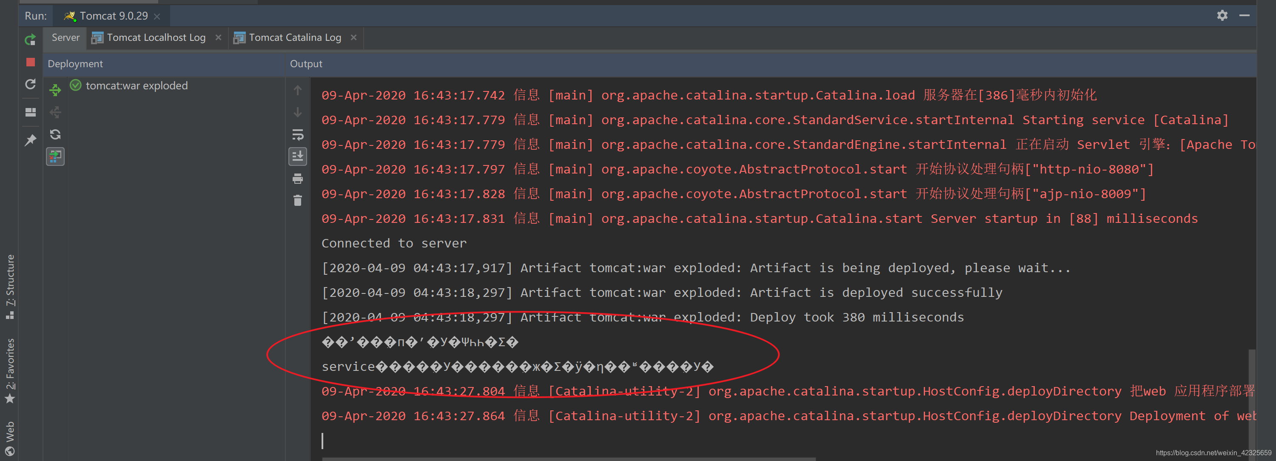Click the 'Server startup in [88] milliseconds' line
Screen dimensions: 1276x461
coord(759,218)
